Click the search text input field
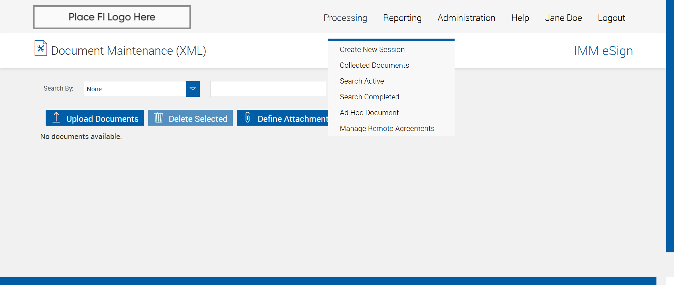The height and width of the screenshot is (285, 674). point(268,89)
